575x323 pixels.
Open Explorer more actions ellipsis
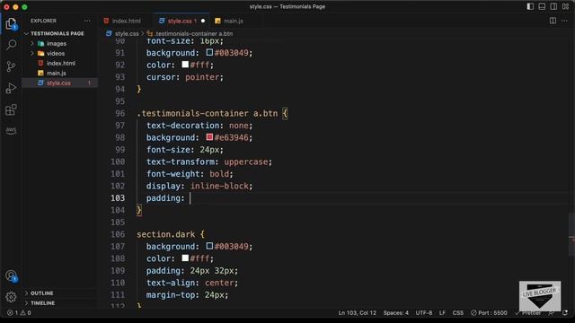point(87,21)
